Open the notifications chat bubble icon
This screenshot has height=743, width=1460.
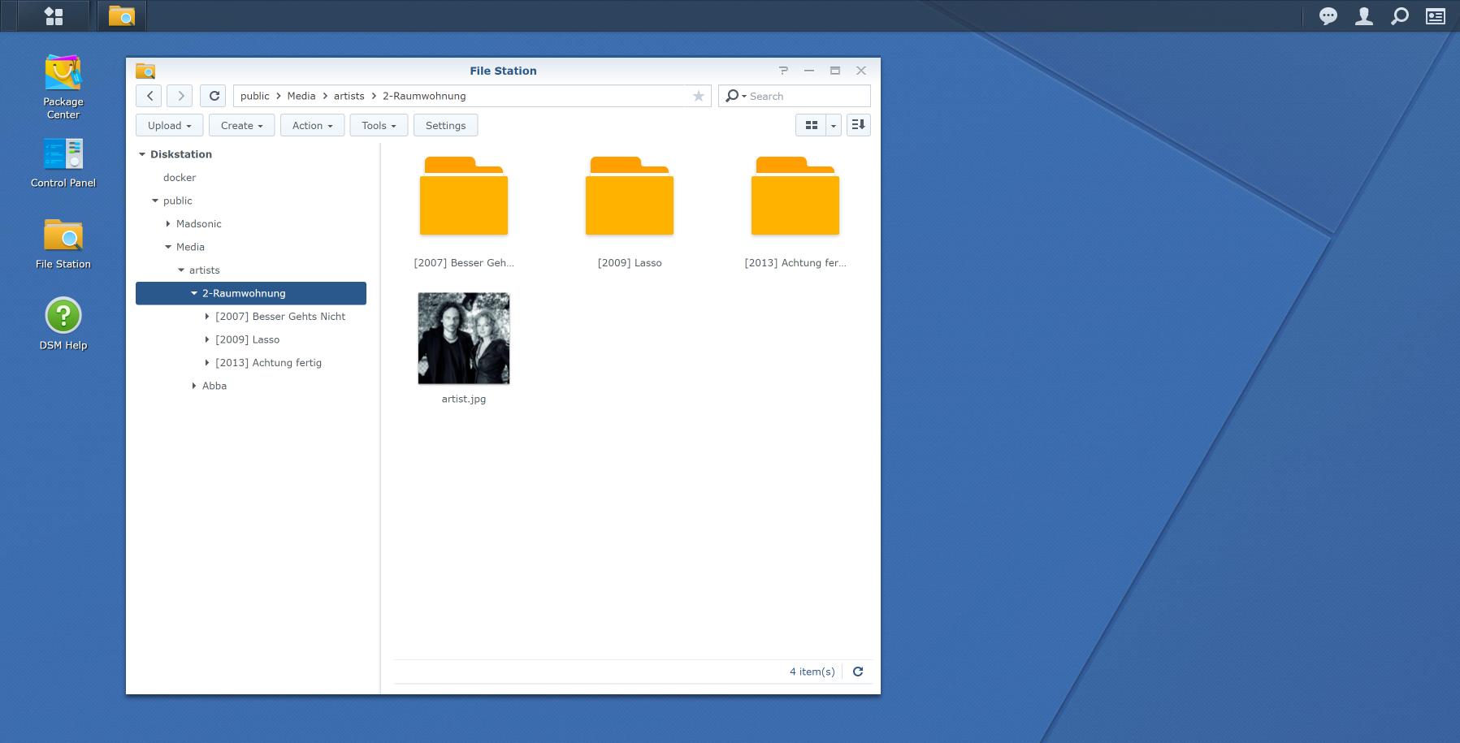1328,16
